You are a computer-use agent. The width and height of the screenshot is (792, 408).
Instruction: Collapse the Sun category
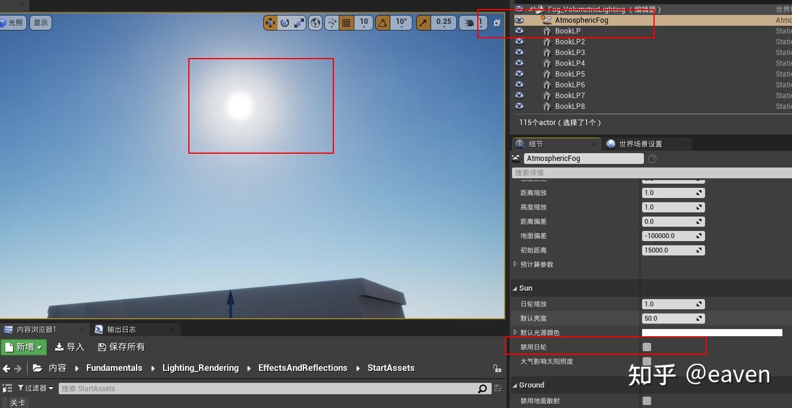coord(515,288)
